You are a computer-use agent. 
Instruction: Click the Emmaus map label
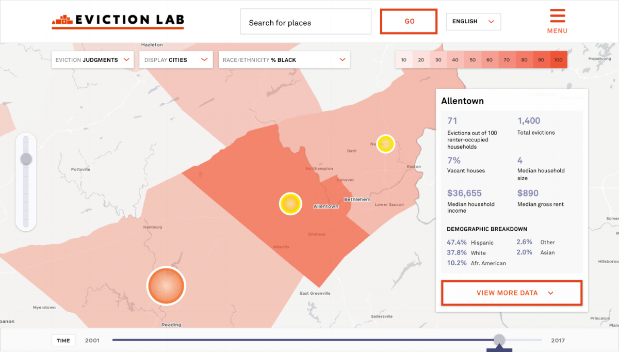317,234
